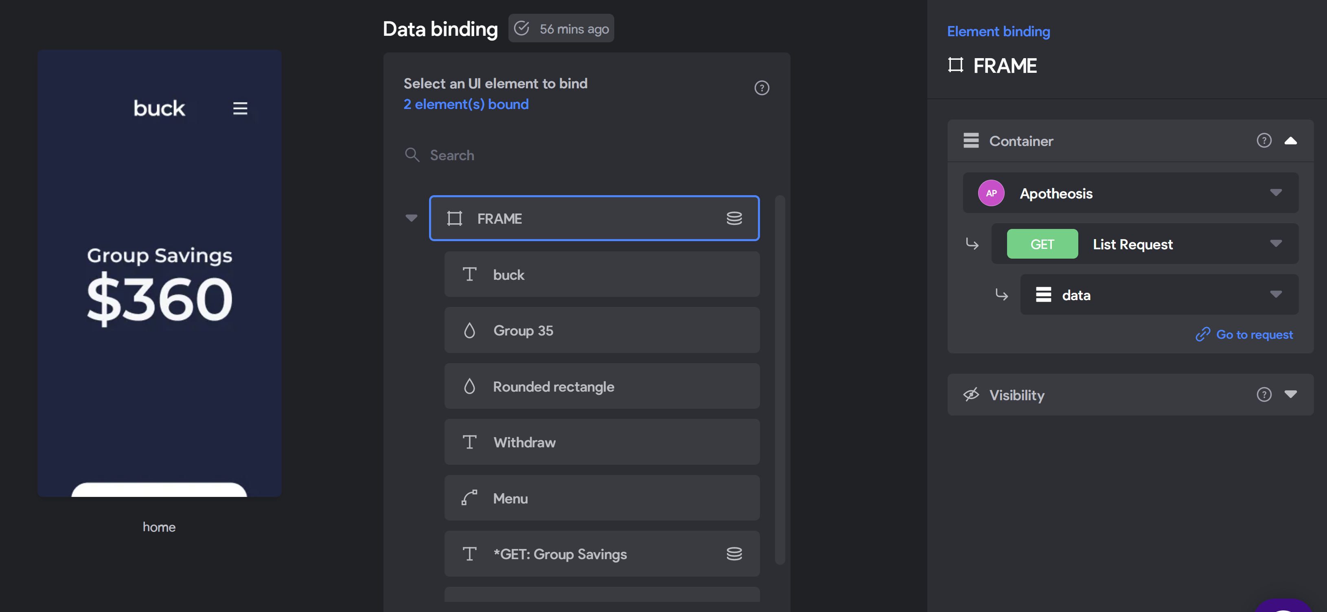Open help for Select an UI element
This screenshot has width=1327, height=612.
(761, 88)
